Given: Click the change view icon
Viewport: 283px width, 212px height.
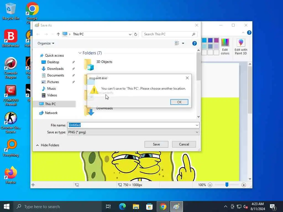Looking at the screenshot, I should click(177, 43).
